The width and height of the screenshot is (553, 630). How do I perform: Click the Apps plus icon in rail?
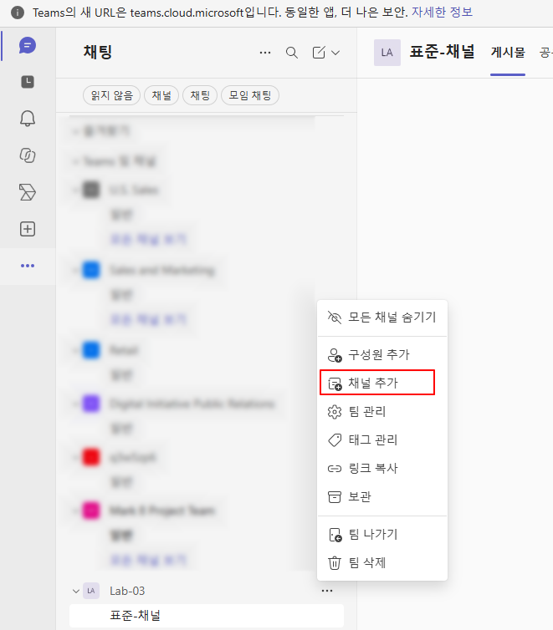coord(28,229)
